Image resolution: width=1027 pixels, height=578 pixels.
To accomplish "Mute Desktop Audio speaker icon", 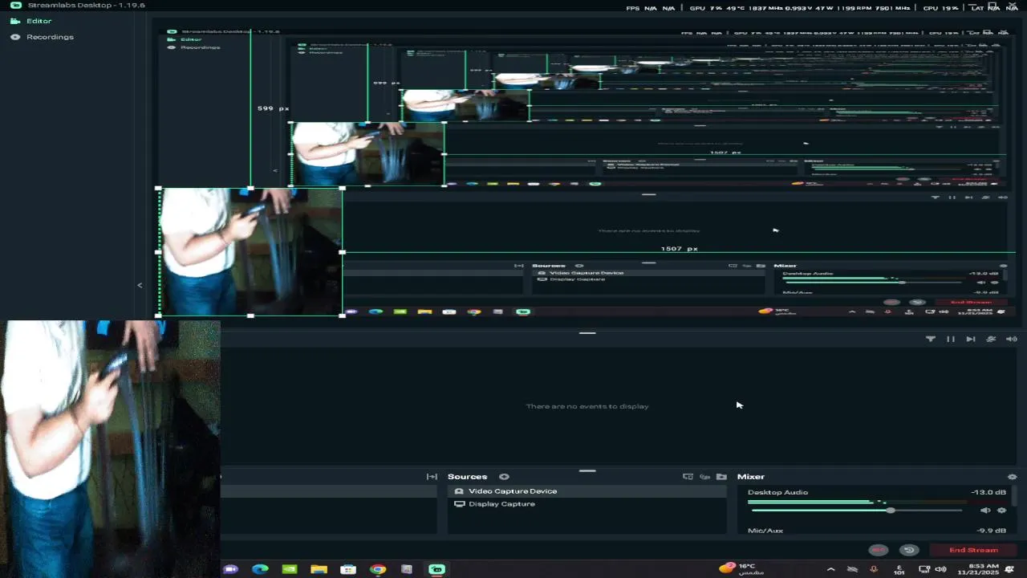I will coord(985,511).
